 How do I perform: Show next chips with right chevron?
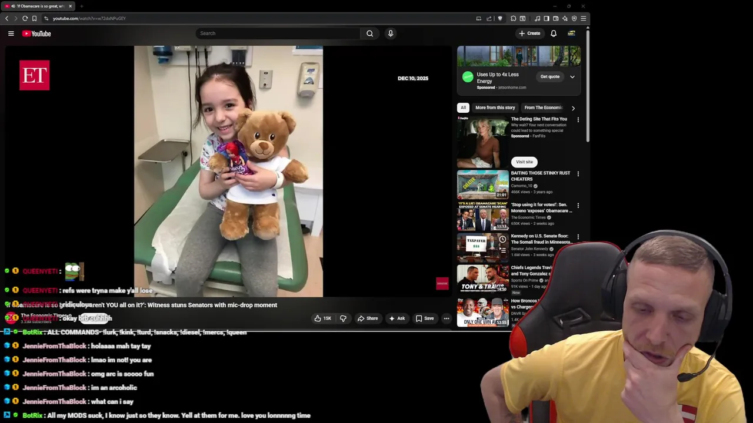pos(573,108)
